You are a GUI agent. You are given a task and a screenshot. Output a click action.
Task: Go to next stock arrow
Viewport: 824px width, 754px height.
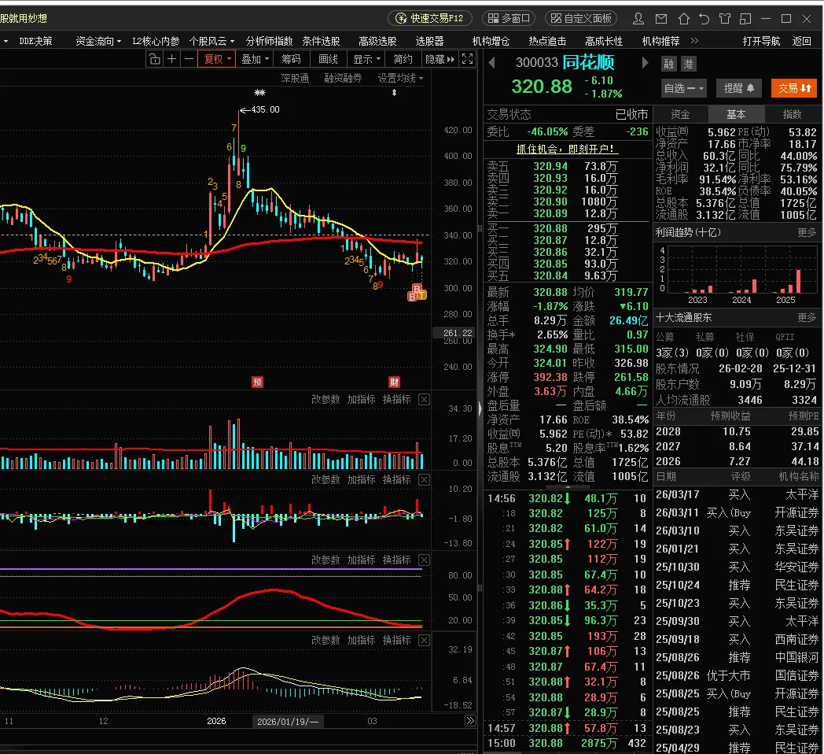click(645, 63)
